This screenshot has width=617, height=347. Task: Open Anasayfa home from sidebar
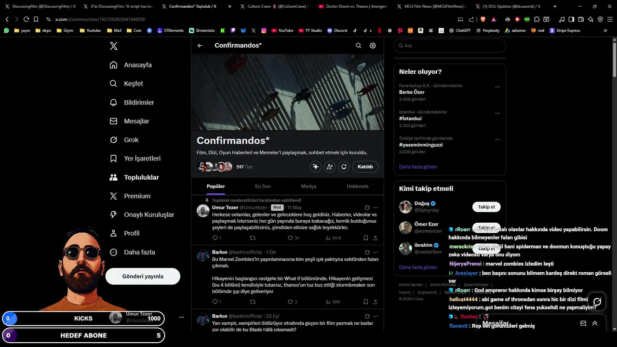pyautogui.click(x=131, y=65)
